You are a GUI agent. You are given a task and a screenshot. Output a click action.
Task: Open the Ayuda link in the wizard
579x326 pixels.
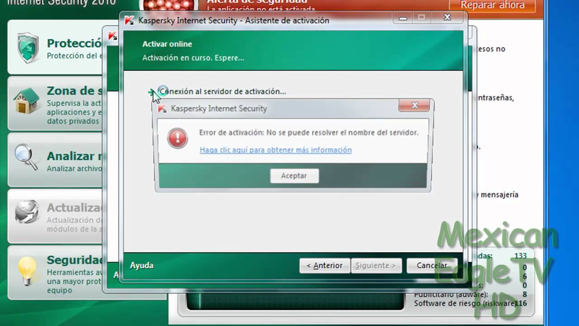point(142,265)
